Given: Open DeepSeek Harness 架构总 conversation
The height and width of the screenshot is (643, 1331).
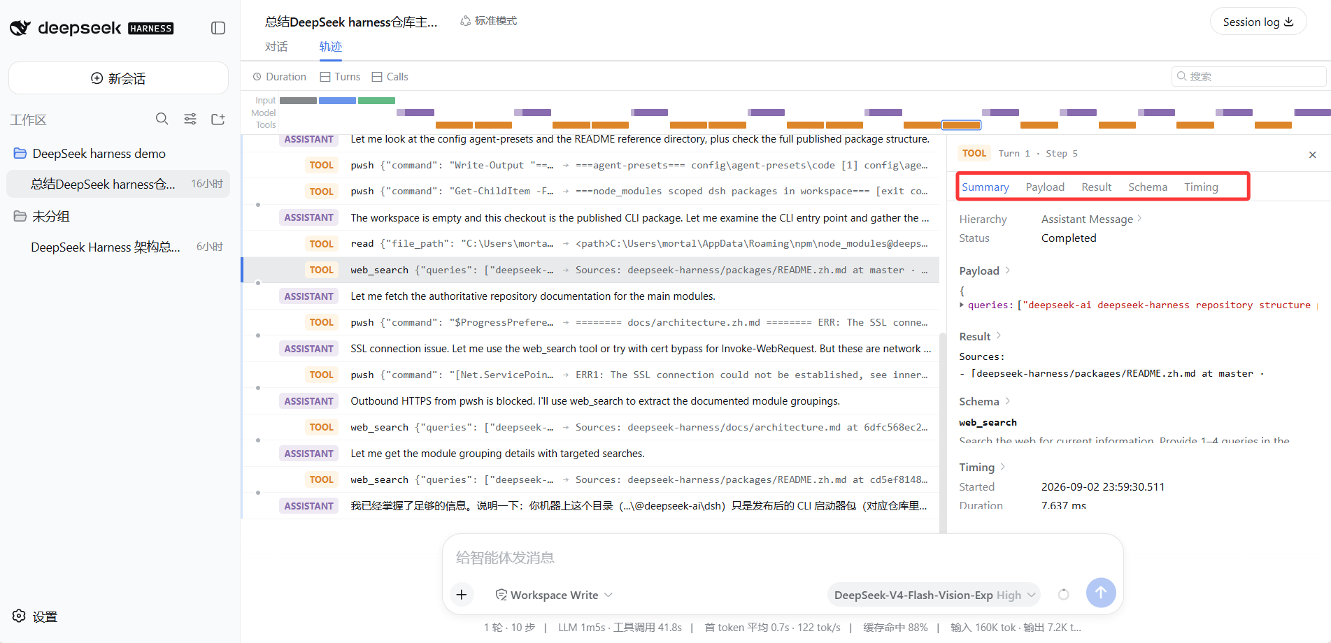Looking at the screenshot, I should 118,247.
